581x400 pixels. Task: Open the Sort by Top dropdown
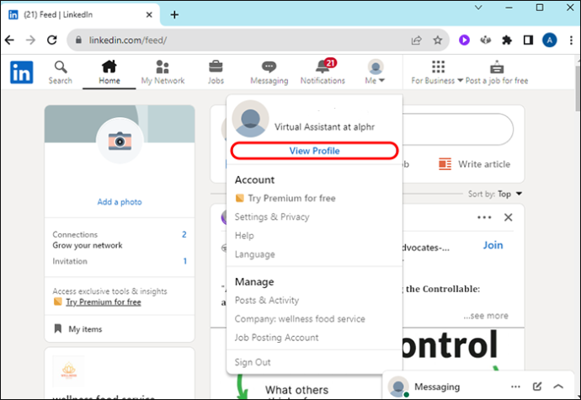click(x=495, y=194)
